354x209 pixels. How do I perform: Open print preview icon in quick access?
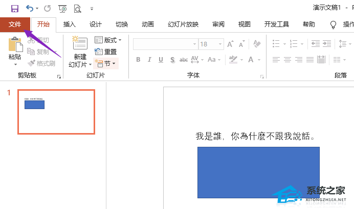(77, 9)
